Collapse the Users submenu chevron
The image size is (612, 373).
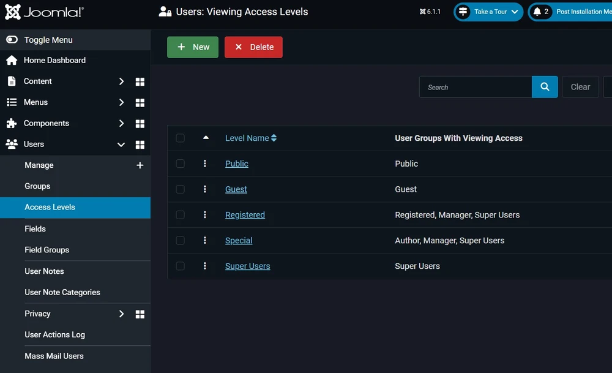click(121, 145)
